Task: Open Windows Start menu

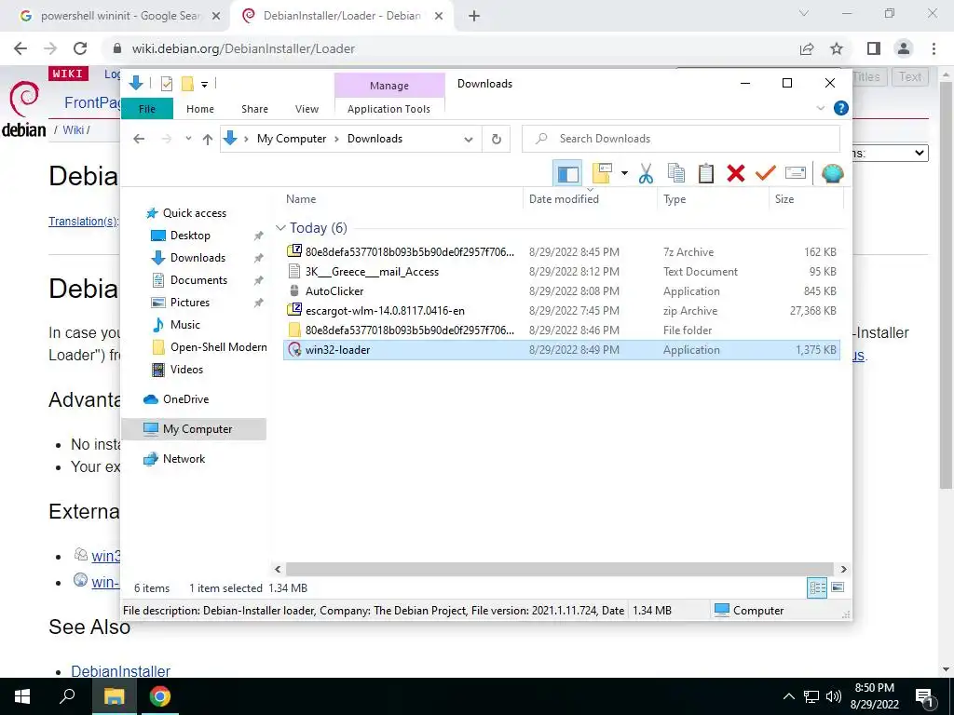Action: tap(22, 696)
